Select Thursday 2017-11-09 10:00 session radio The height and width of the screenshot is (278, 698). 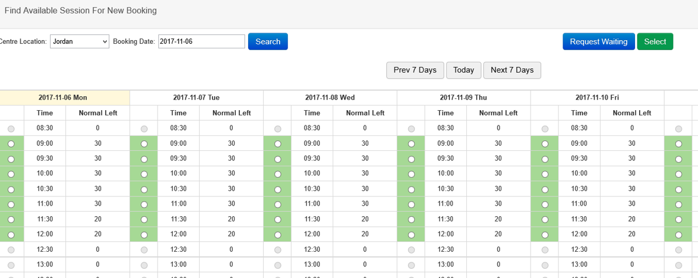click(411, 174)
